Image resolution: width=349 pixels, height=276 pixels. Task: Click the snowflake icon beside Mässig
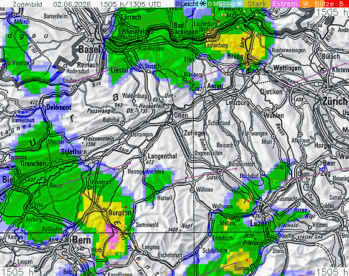point(239,4)
